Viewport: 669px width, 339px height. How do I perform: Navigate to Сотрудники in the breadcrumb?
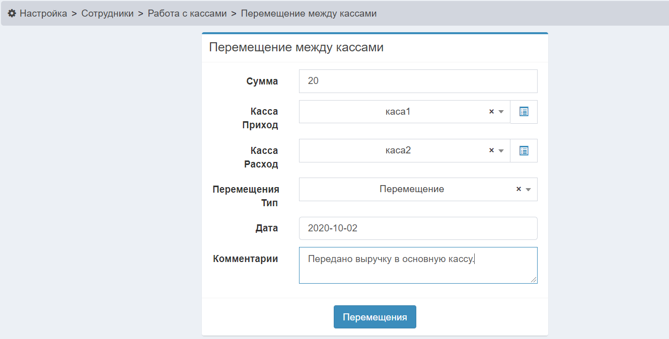click(x=107, y=14)
